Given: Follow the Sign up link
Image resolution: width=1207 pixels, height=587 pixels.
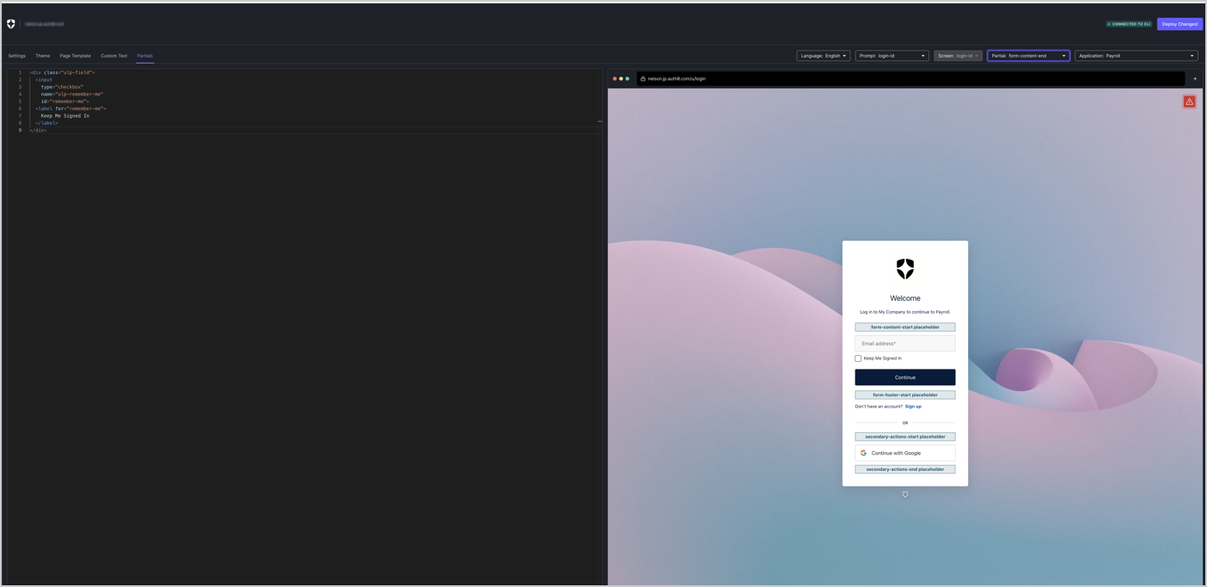Looking at the screenshot, I should 913,407.
